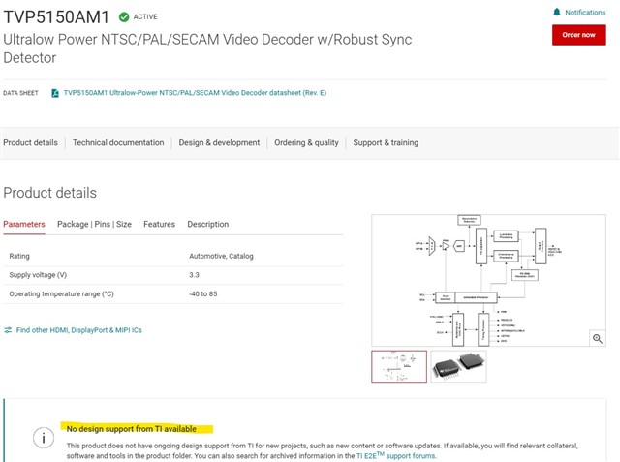Click the green ACTIVE status checkmark icon
Screen dimensions: 620x462
[124, 17]
